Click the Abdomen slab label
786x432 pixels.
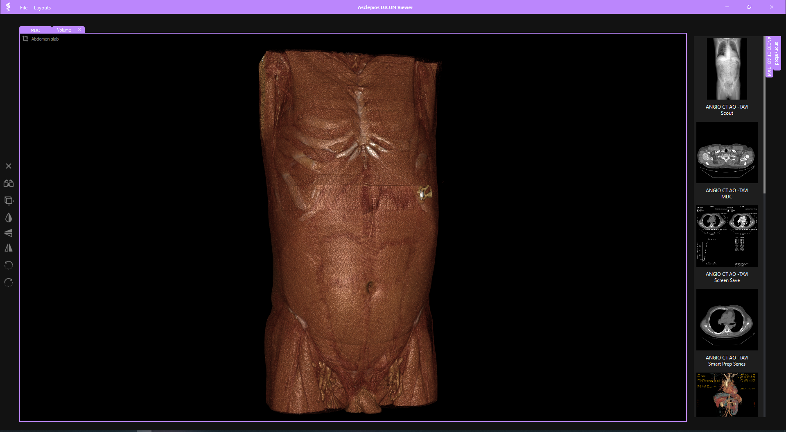tap(45, 39)
